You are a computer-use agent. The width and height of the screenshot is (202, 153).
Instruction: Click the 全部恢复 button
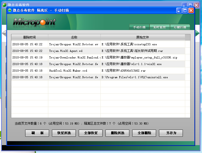(91, 133)
